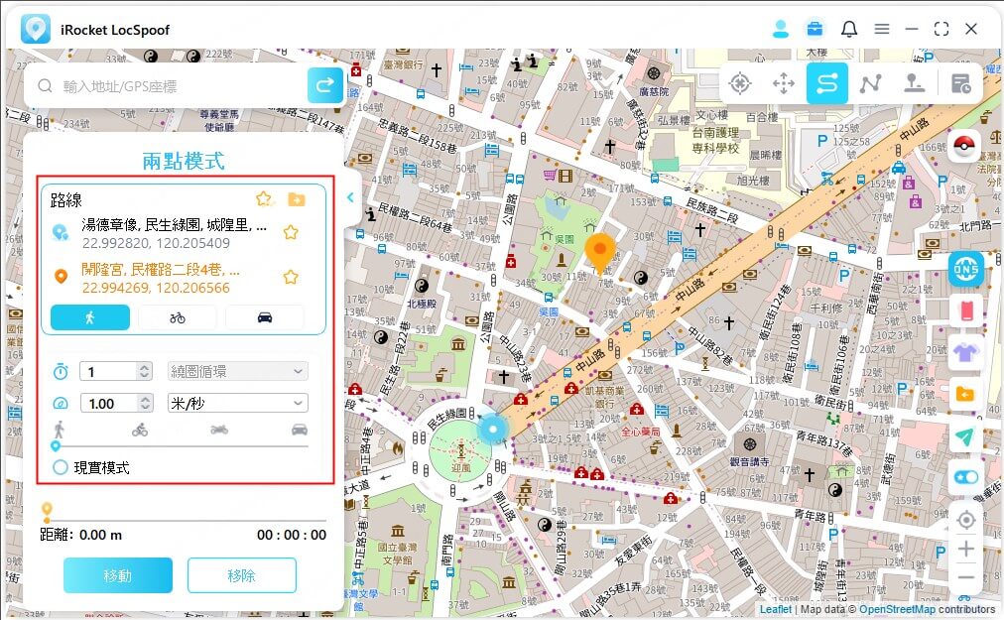1004x620 pixels.
Task: Click the orange destination pin on map
Action: (x=600, y=253)
